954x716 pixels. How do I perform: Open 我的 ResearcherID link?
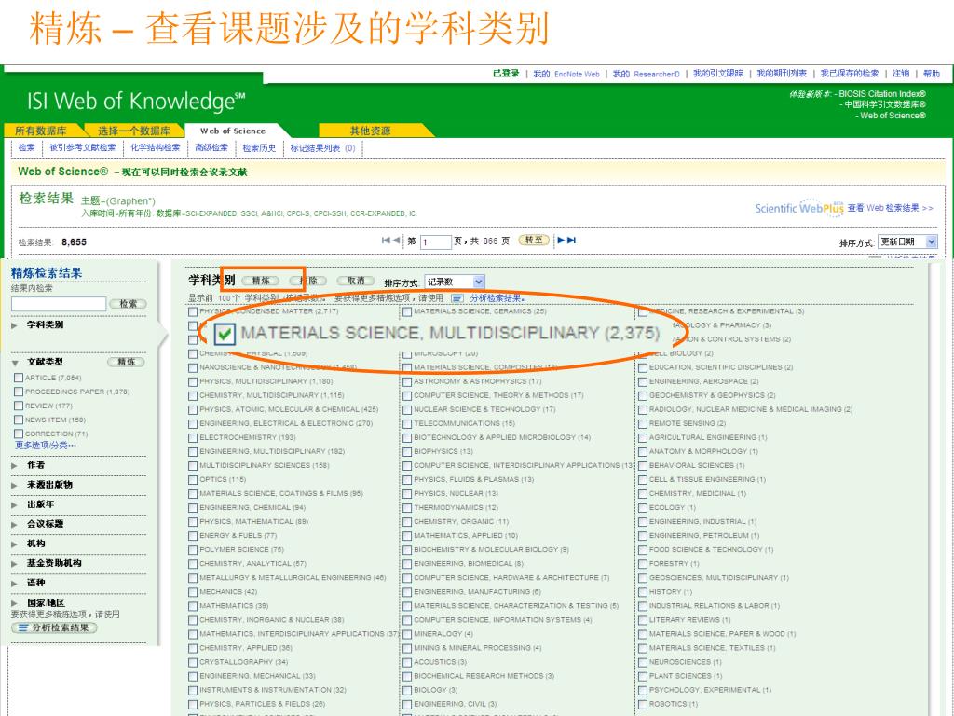click(647, 74)
